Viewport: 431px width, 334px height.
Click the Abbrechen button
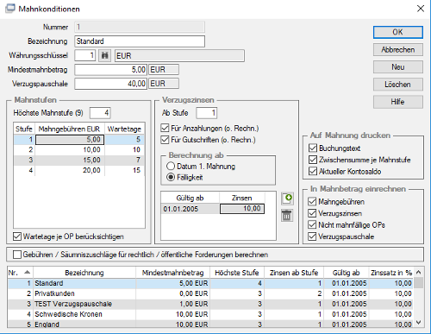(398, 50)
